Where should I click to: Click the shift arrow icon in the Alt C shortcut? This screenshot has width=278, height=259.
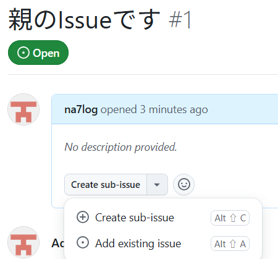233,218
